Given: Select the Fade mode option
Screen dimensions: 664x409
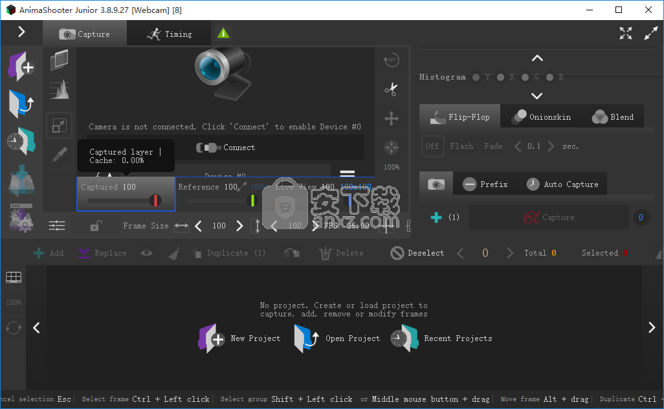Looking at the screenshot, I should [x=493, y=146].
